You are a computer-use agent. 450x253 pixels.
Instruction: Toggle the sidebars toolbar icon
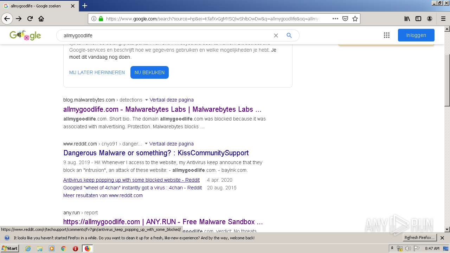pyautogui.click(x=418, y=19)
